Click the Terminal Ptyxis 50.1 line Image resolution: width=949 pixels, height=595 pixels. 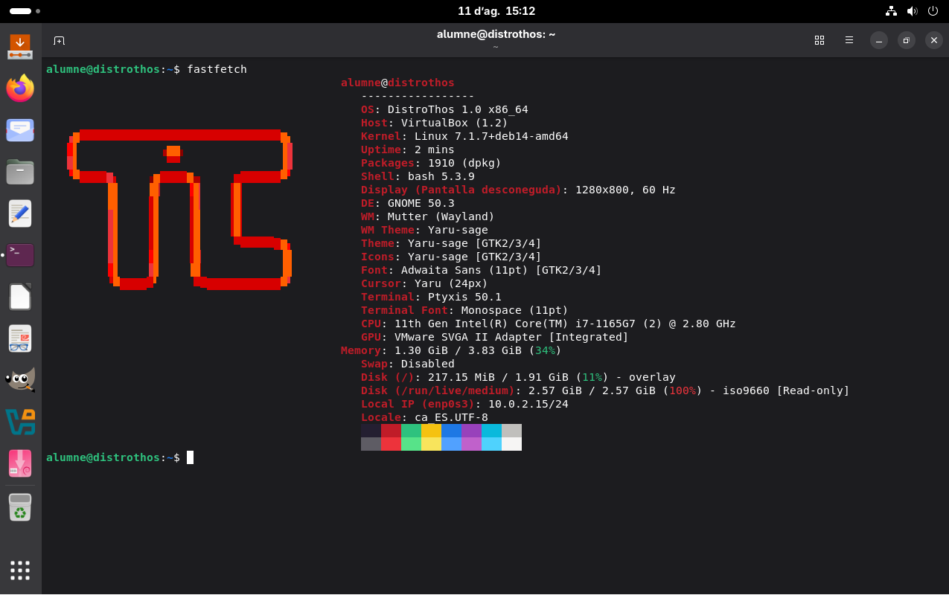pos(431,297)
